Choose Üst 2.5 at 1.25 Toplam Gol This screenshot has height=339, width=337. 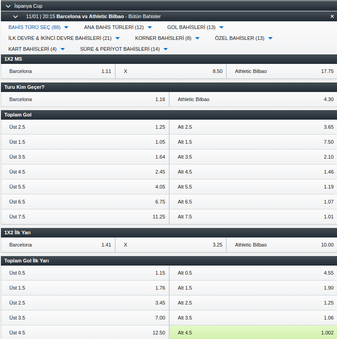tap(85, 127)
